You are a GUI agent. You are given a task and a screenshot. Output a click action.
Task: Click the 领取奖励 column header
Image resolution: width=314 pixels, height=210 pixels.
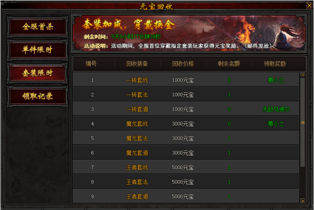[x=274, y=64]
